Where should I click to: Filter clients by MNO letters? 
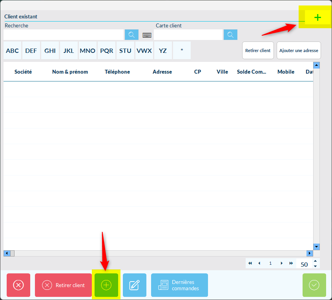click(88, 51)
